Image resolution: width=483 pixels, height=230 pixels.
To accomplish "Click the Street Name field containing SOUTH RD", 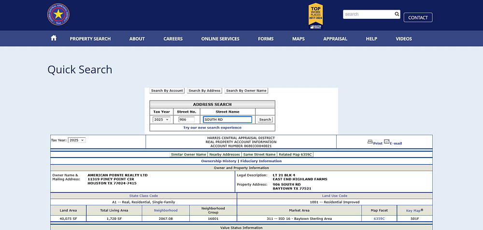I will click(x=227, y=120).
